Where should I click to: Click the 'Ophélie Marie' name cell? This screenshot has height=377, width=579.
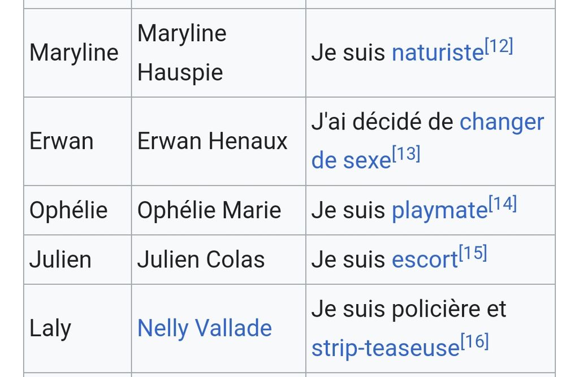(x=209, y=210)
